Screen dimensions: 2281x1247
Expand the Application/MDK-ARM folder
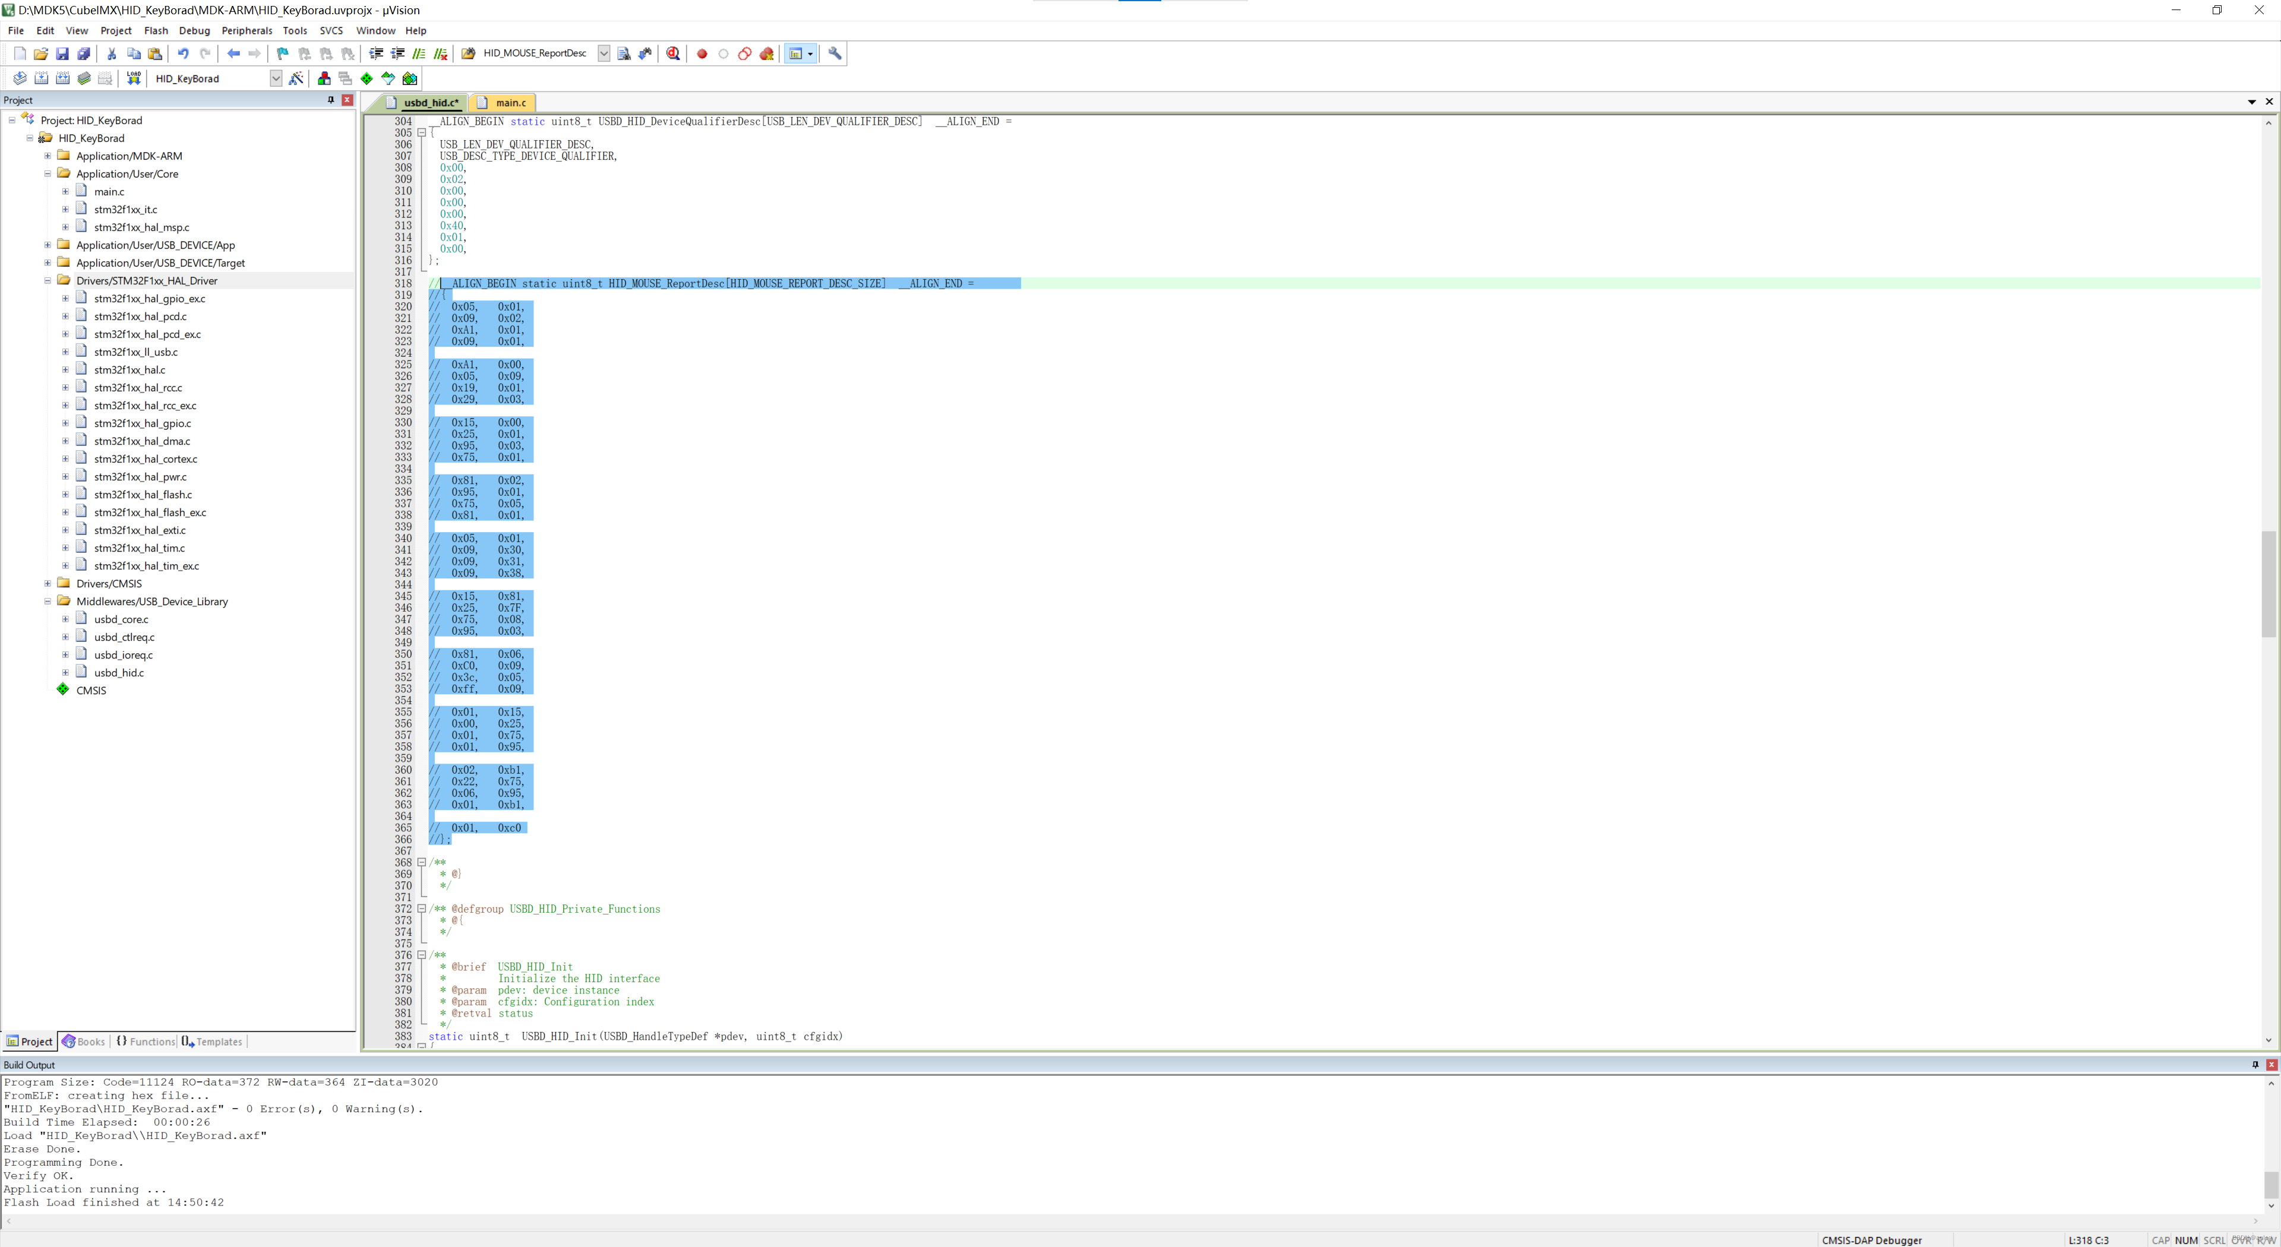(x=48, y=156)
